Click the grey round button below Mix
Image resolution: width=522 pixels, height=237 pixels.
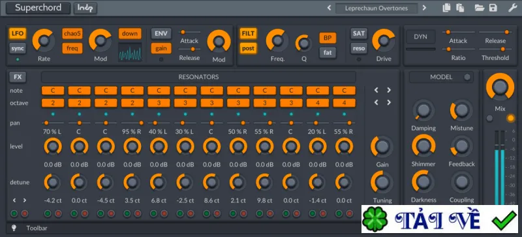click(x=489, y=118)
